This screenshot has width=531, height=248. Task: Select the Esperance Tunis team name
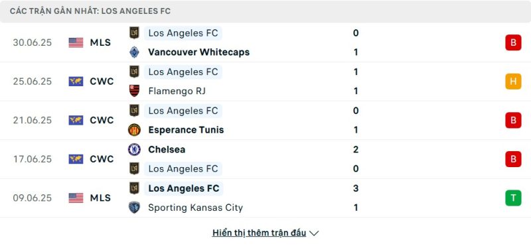pyautogui.click(x=186, y=129)
